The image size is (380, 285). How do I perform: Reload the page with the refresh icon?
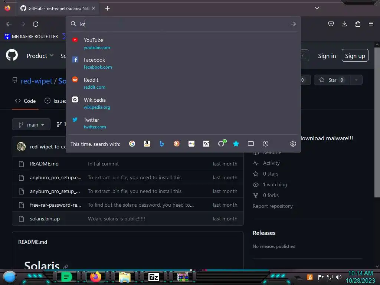(x=36, y=24)
